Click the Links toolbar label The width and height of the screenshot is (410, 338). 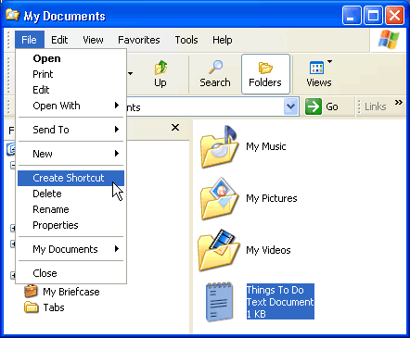click(376, 106)
